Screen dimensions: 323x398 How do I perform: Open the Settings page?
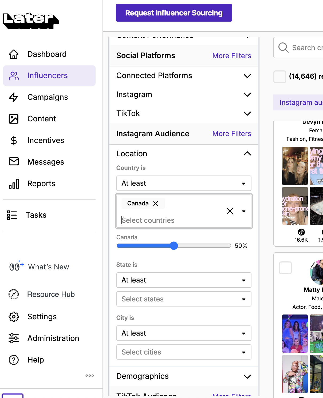pyautogui.click(x=42, y=317)
